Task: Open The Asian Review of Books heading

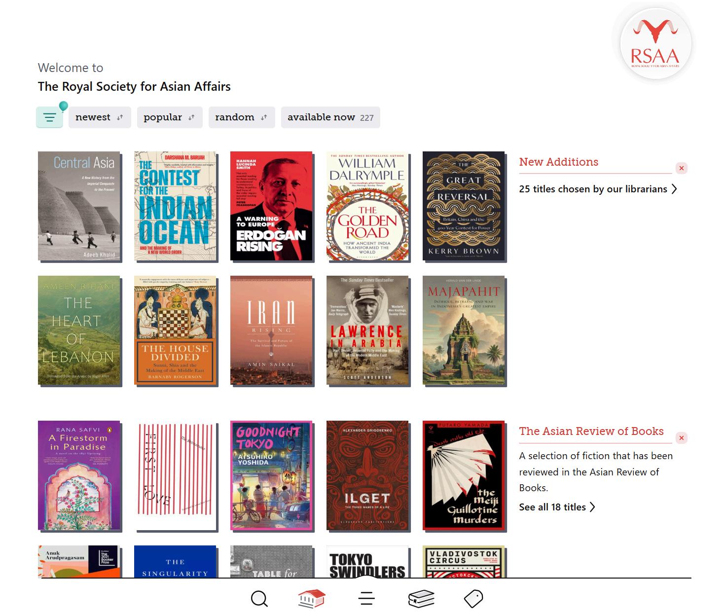Action: (591, 431)
